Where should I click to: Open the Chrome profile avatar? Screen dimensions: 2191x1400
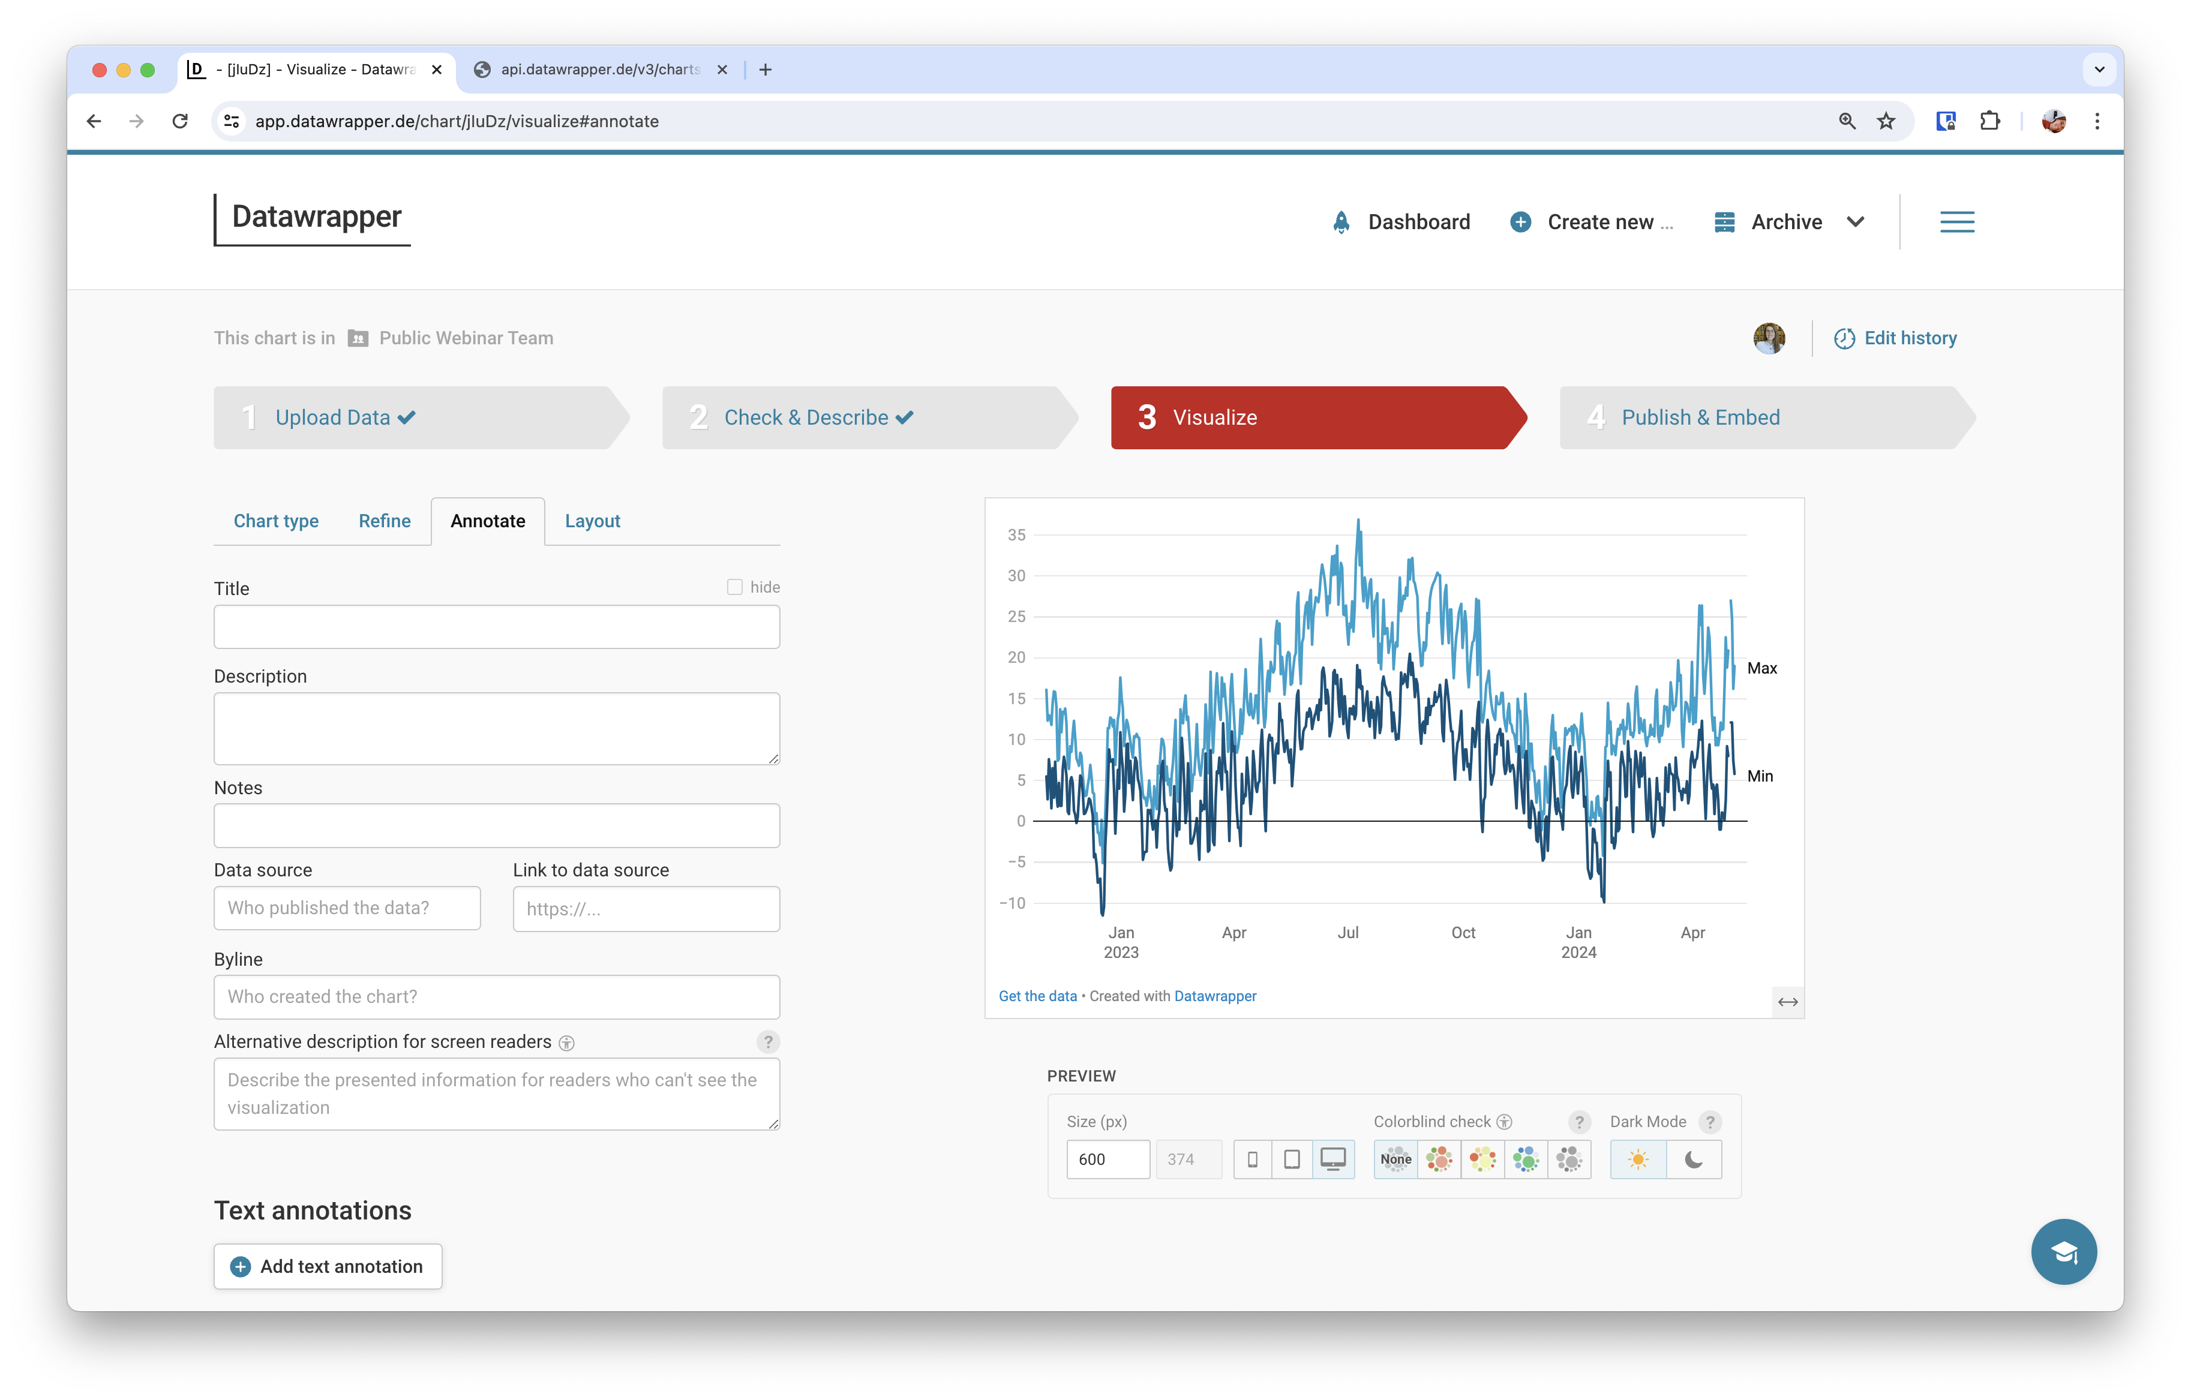tap(2054, 121)
